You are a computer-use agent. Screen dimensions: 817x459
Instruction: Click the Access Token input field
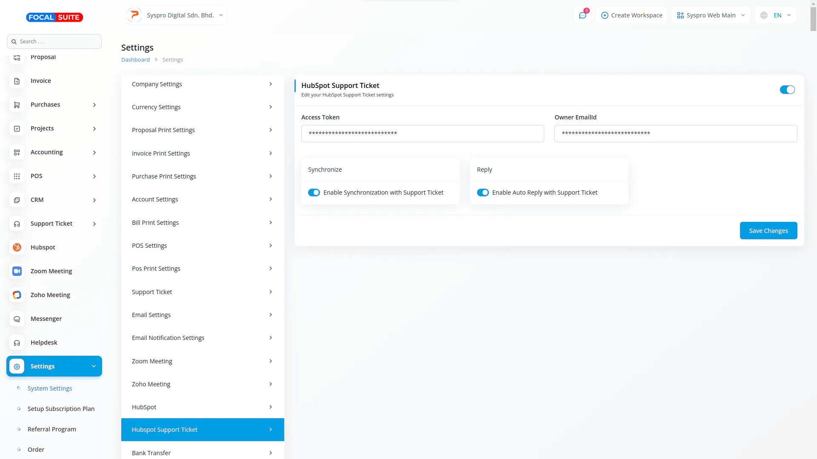(422, 133)
